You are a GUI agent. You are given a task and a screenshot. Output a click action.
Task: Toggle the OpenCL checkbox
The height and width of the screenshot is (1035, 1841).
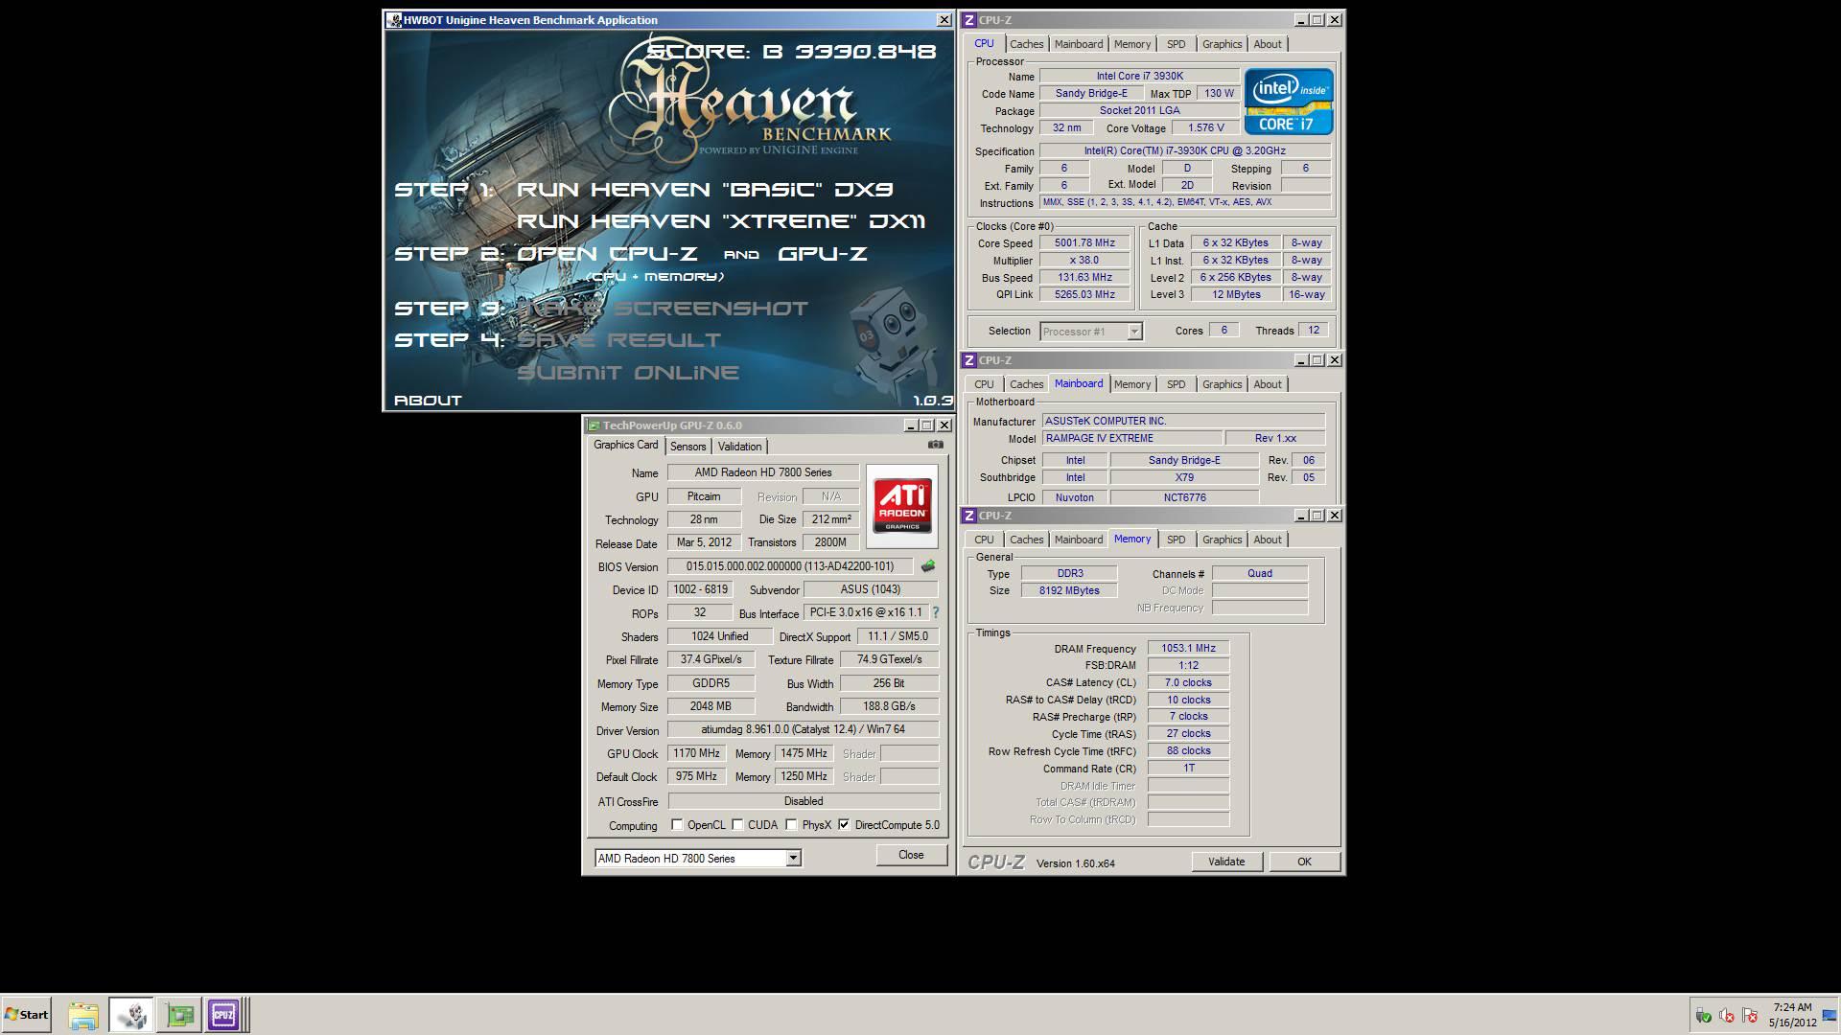(x=677, y=824)
